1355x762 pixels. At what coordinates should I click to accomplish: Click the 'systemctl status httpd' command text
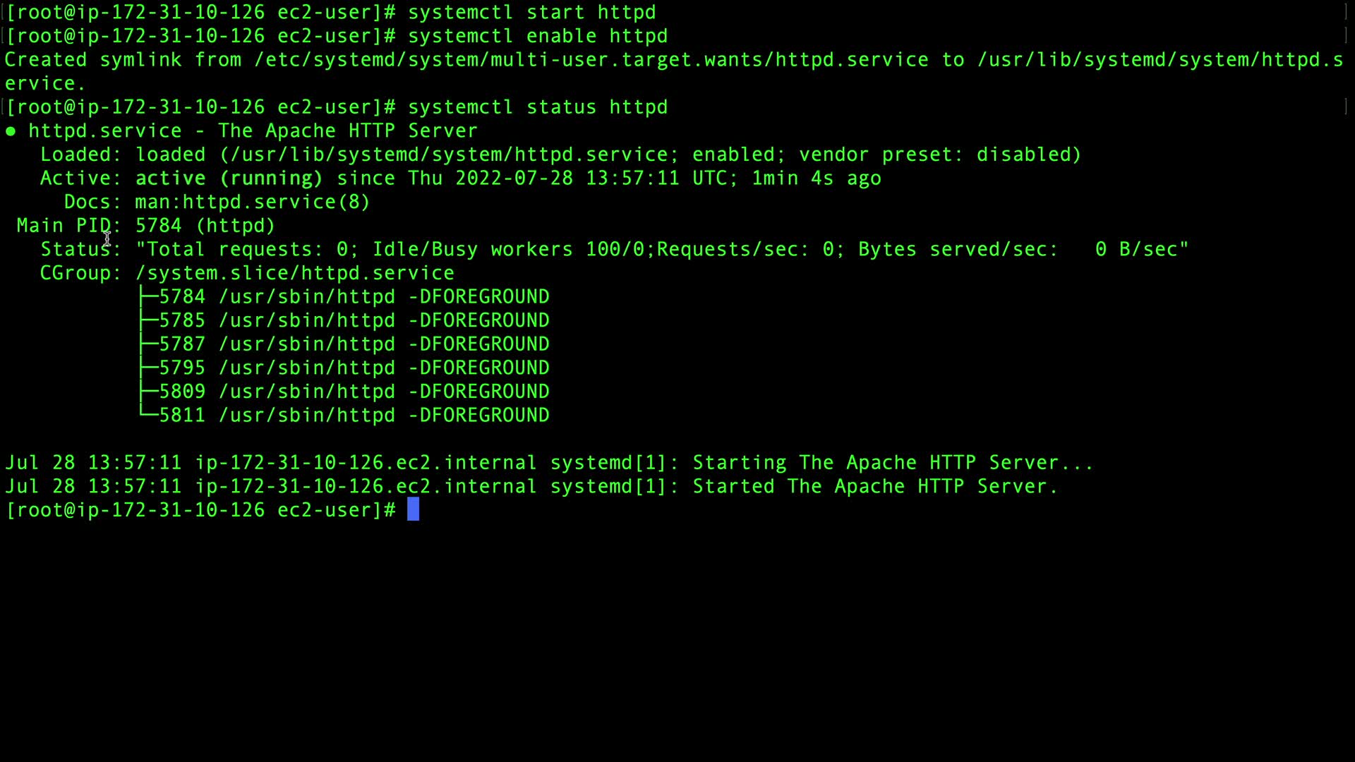tap(537, 107)
